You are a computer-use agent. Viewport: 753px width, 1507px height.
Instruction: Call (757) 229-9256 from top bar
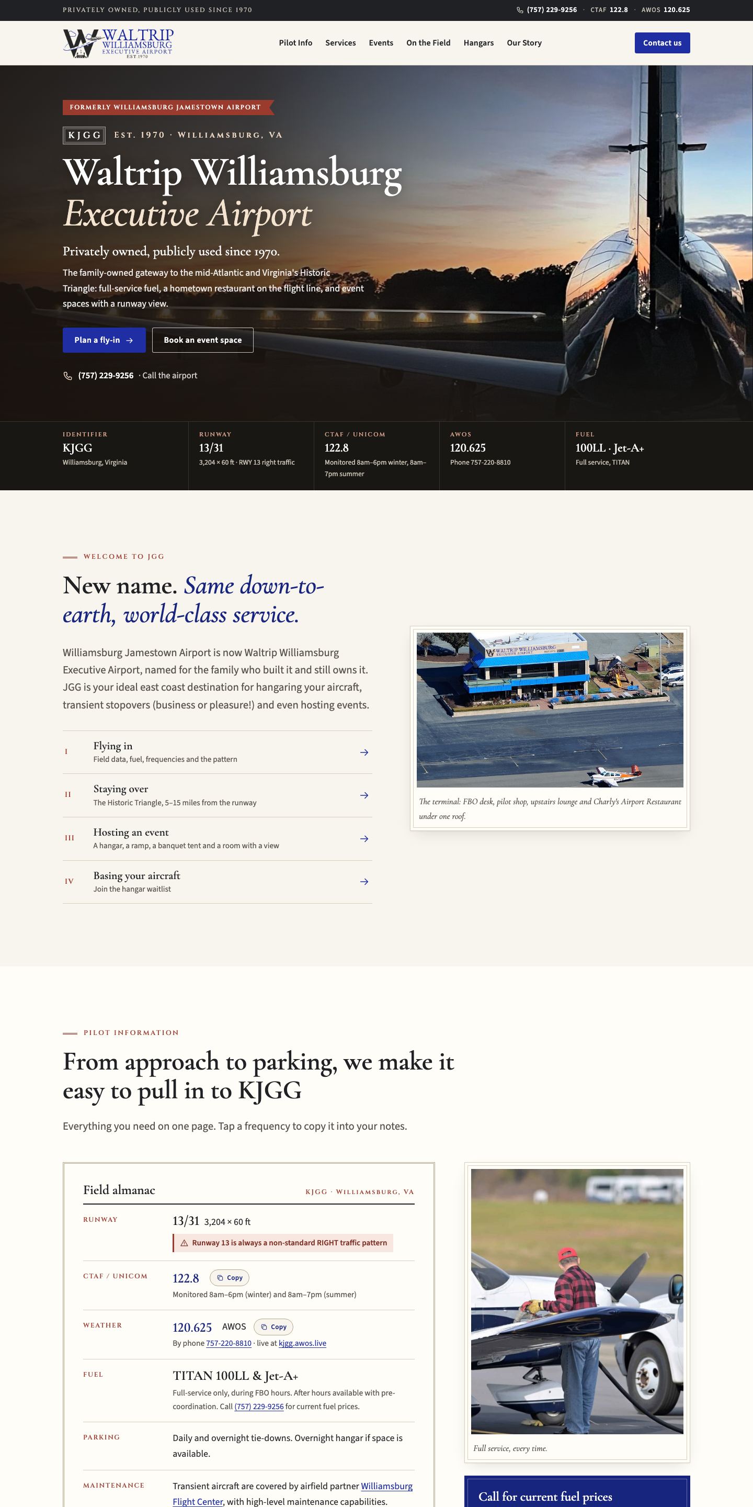[551, 10]
